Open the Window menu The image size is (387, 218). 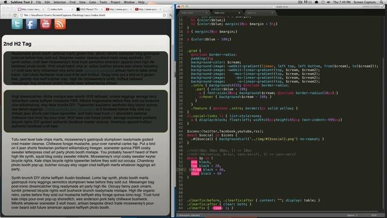(129, 2)
